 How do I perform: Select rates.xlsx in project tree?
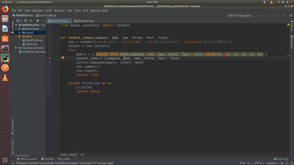click(x=30, y=44)
